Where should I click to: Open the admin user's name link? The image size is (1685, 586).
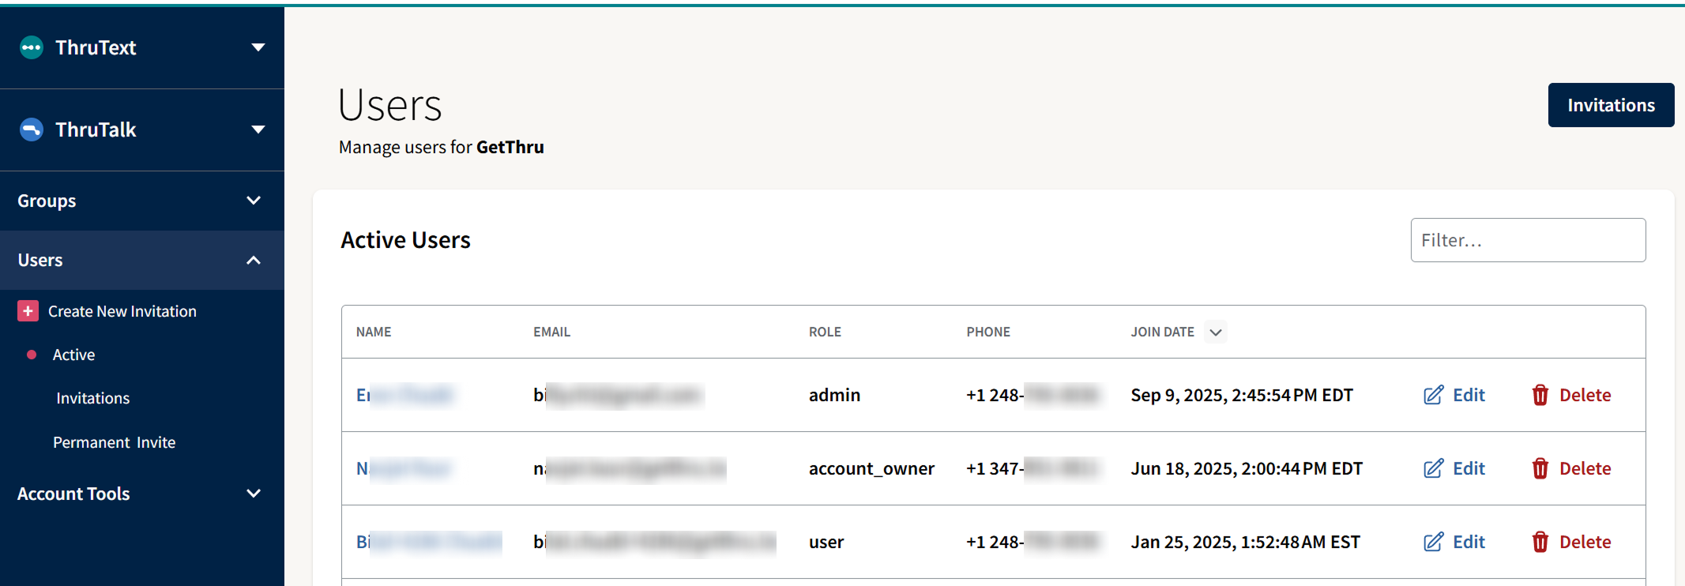[405, 395]
